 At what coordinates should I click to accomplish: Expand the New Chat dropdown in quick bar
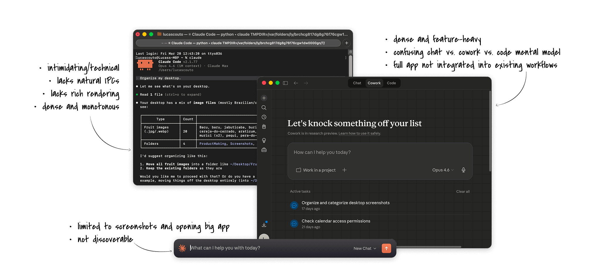[365, 248]
